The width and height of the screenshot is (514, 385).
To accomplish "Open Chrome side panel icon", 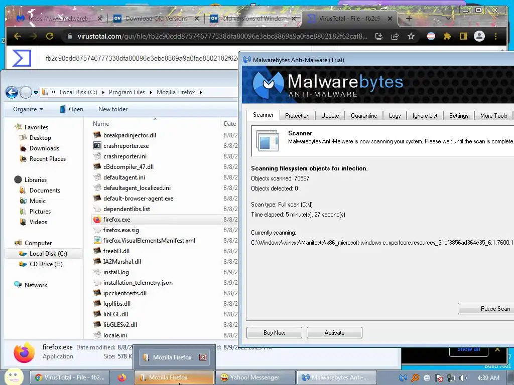I will (x=463, y=36).
